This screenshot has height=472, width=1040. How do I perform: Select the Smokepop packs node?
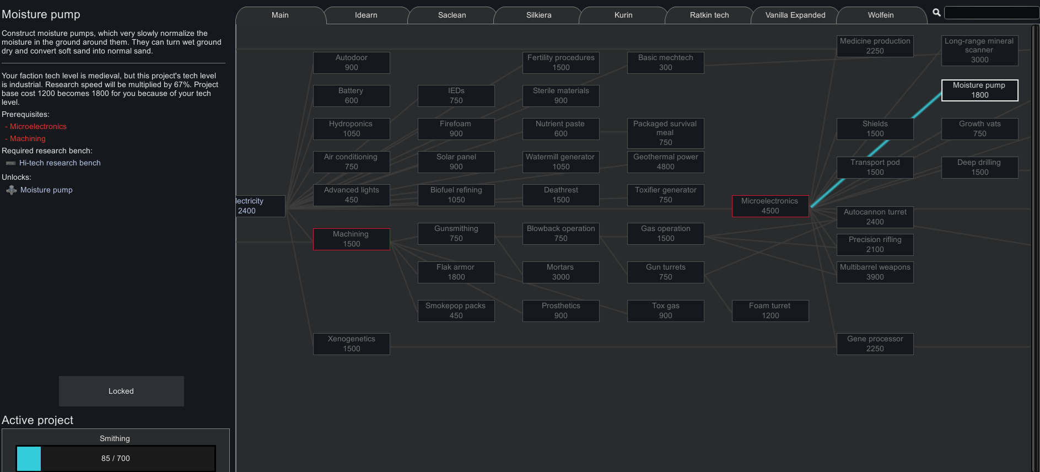456,311
